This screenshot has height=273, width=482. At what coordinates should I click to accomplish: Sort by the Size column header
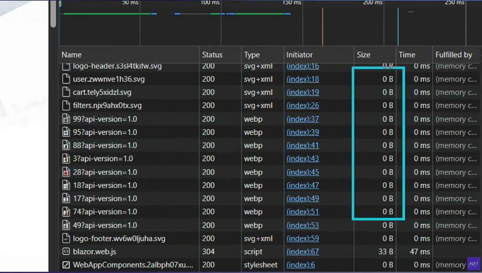363,55
